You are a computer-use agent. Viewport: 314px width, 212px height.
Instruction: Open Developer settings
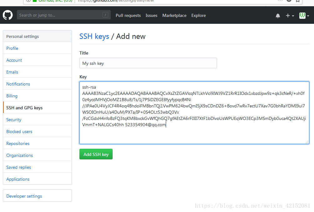pyautogui.click(x=38, y=196)
